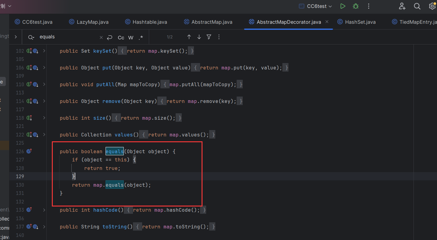Close the AbstractMapDecorator.java tab

pyautogui.click(x=327, y=22)
